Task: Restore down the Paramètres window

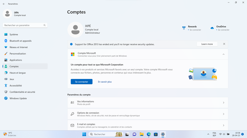Action: pyautogui.click(x=236, y=3)
